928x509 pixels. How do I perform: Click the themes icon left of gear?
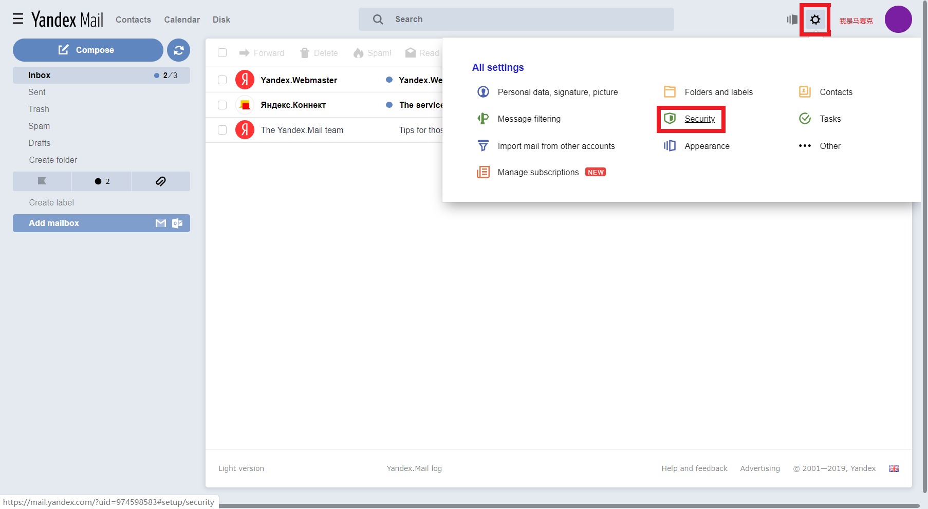point(792,20)
